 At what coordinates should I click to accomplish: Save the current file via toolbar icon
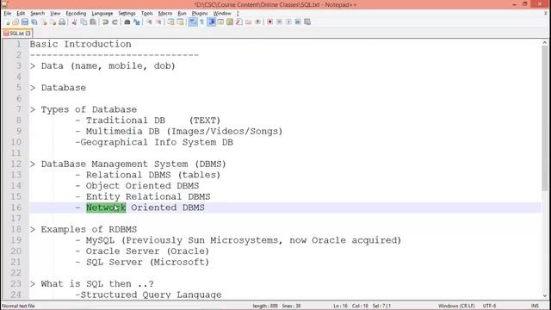pos(25,22)
